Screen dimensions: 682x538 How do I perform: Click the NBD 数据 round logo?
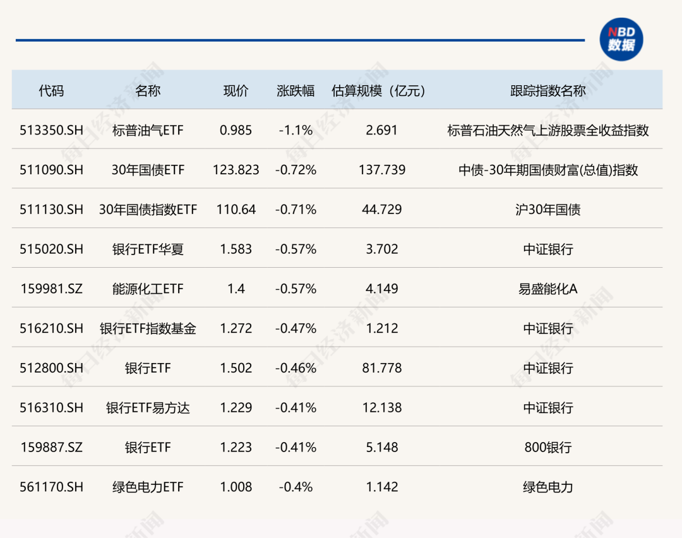click(x=621, y=39)
